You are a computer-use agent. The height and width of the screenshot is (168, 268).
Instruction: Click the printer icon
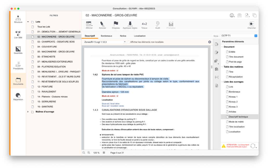point(232,15)
